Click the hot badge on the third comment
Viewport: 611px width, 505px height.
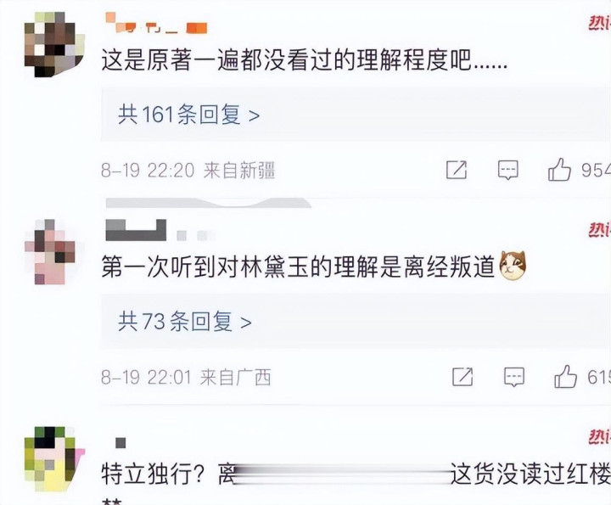coord(599,437)
